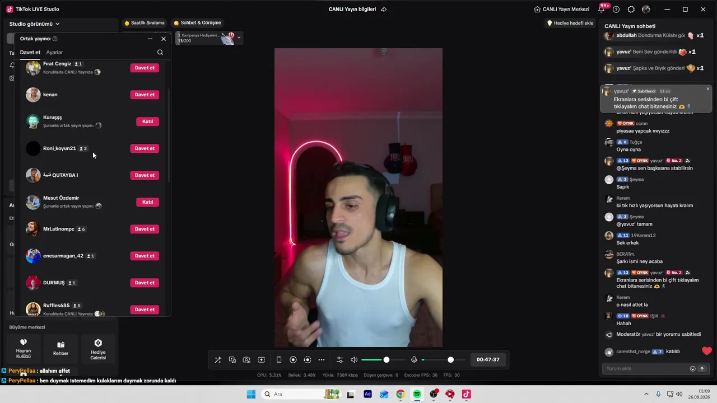Open the settings gear icon
Viewport: 717px width, 403px height.
click(x=631, y=10)
